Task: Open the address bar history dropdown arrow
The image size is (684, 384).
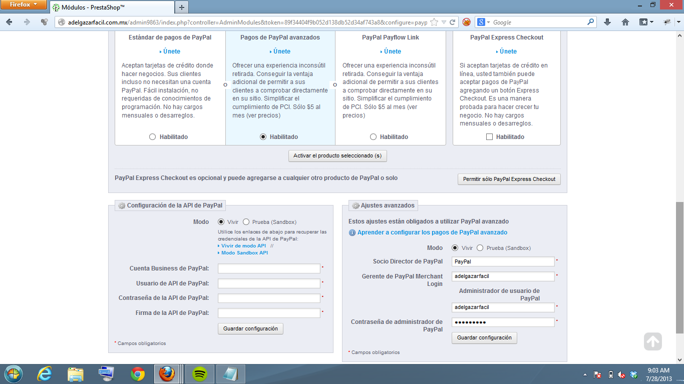Action: (x=444, y=22)
